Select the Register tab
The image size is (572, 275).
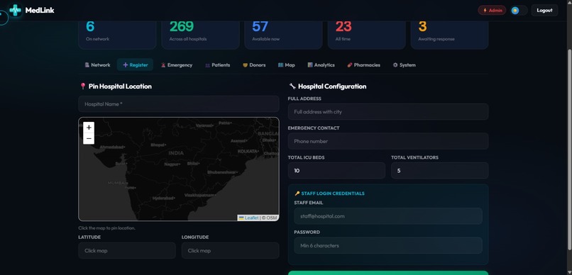(x=135, y=64)
